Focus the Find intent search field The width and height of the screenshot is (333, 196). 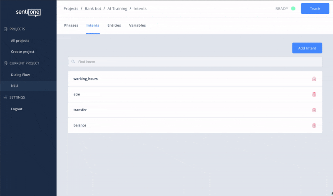tap(196, 62)
